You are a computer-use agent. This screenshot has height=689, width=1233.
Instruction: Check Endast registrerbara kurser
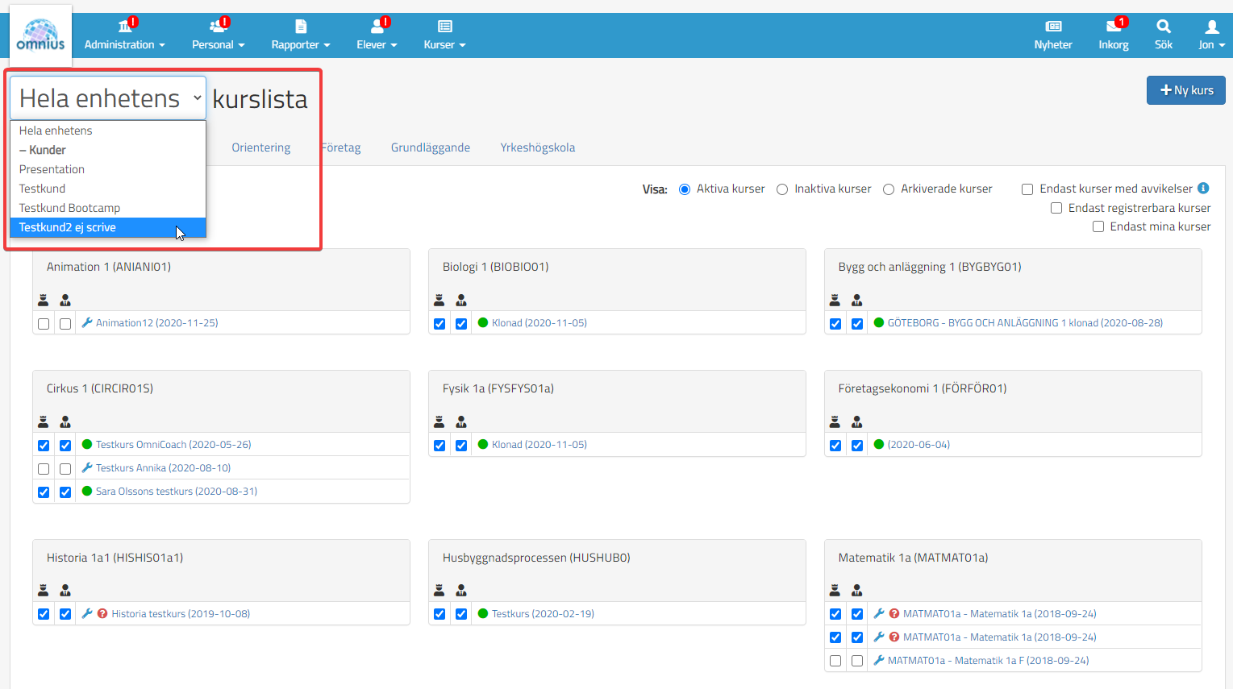point(1056,208)
